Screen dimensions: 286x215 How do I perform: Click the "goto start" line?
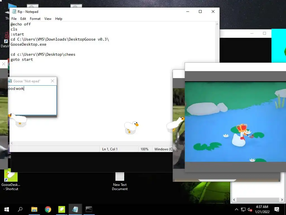[22, 59]
